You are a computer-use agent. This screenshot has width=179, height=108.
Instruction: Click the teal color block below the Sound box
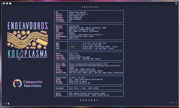tap(84, 100)
